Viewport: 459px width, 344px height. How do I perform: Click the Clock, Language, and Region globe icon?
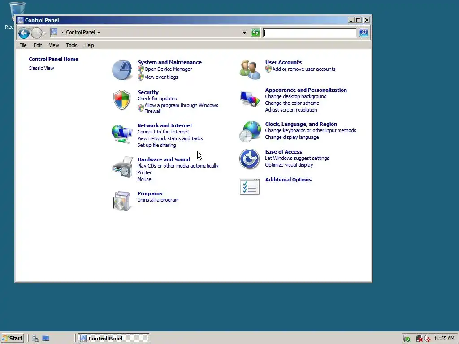click(x=250, y=132)
